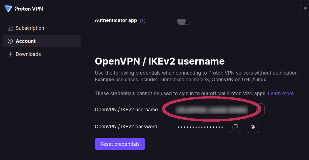Copy the OpenVPN / IKEv2 username

[x=258, y=110]
